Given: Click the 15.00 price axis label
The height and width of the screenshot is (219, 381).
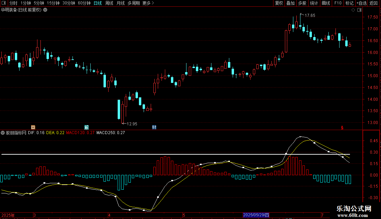Looking at the screenshot, I should 373,76.
